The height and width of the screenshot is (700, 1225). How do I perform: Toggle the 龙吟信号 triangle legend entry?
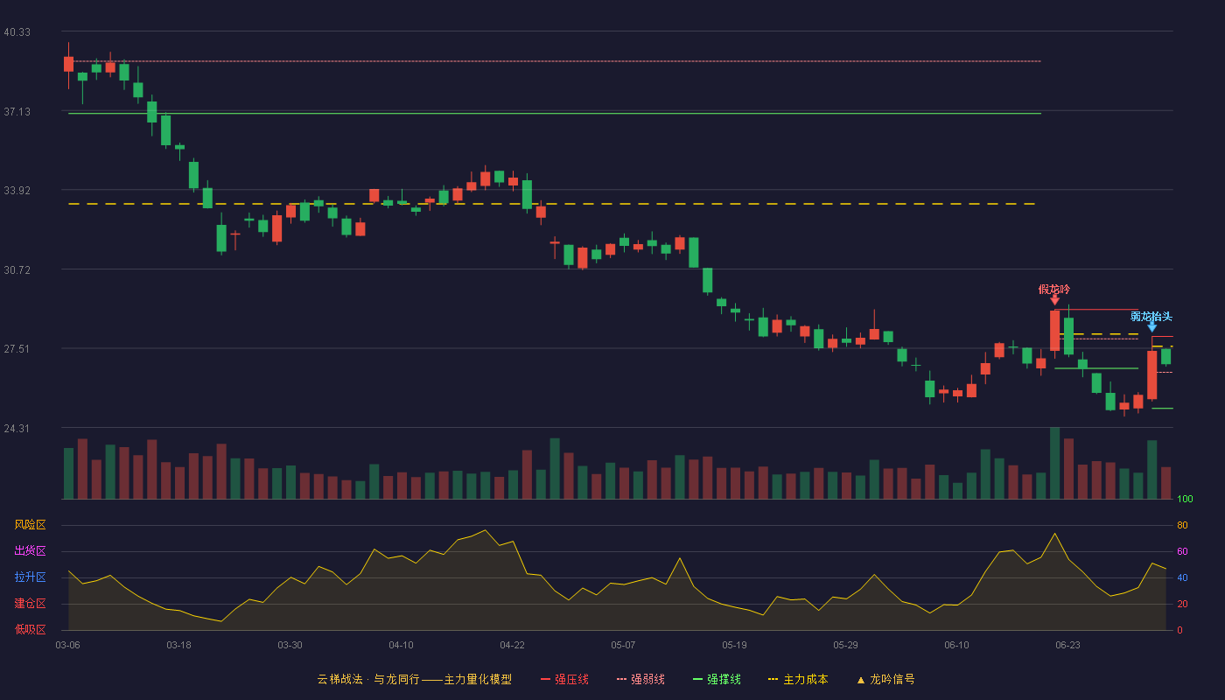click(885, 679)
